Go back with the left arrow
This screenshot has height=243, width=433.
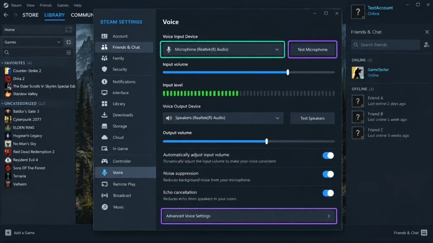point(6,15)
